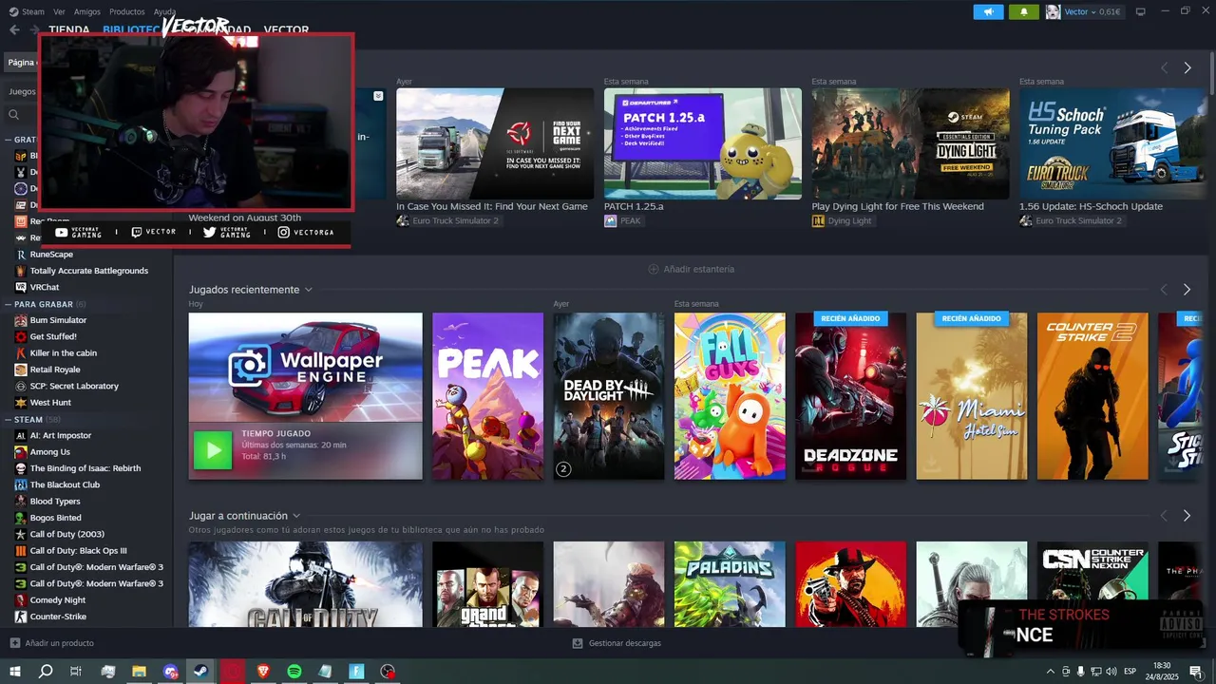The width and height of the screenshot is (1216, 684).
Task: Click the number 2 badge on Dead by Daylight
Action: click(x=563, y=468)
